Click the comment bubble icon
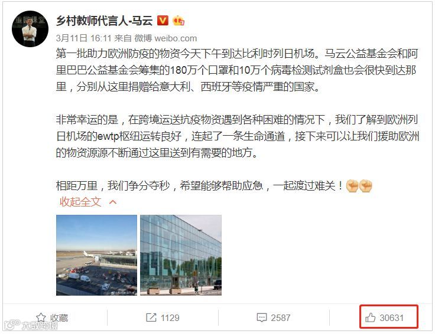435x334 pixels. 262,317
